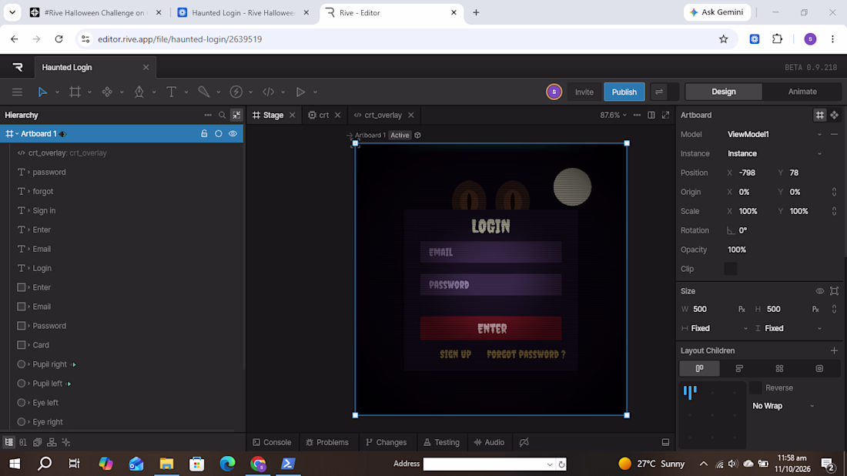Toggle the Size visibility eye icon
This screenshot has height=476, width=847.
pyautogui.click(x=819, y=291)
